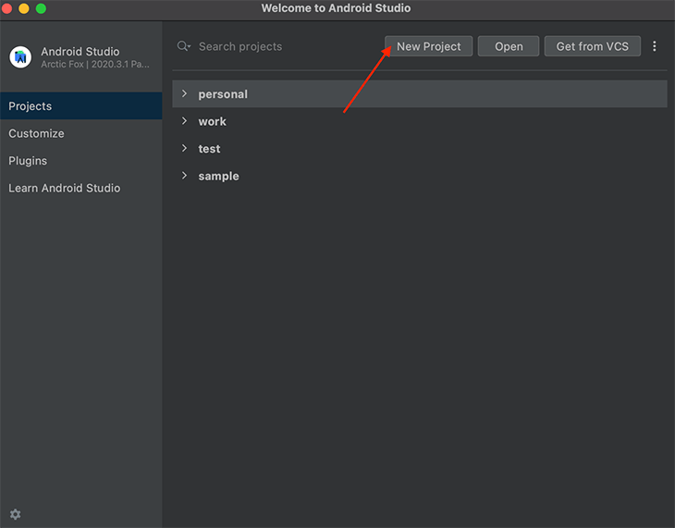
Task: Expand the work project group
Action: (x=184, y=121)
